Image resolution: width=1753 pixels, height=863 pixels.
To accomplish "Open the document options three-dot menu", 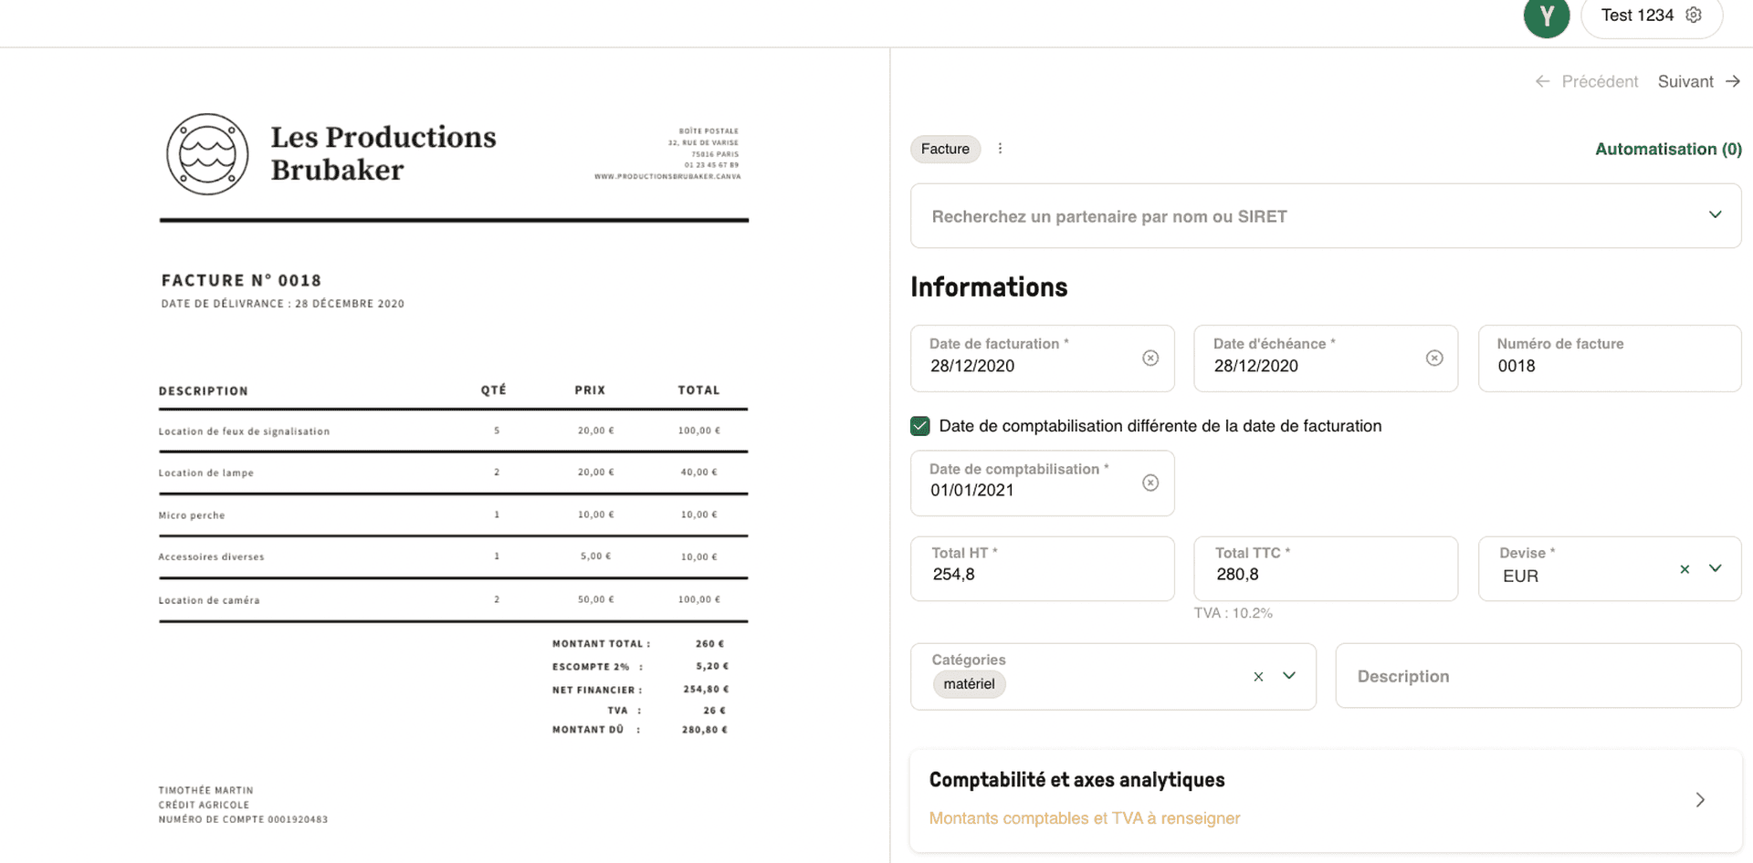I will 1000,148.
